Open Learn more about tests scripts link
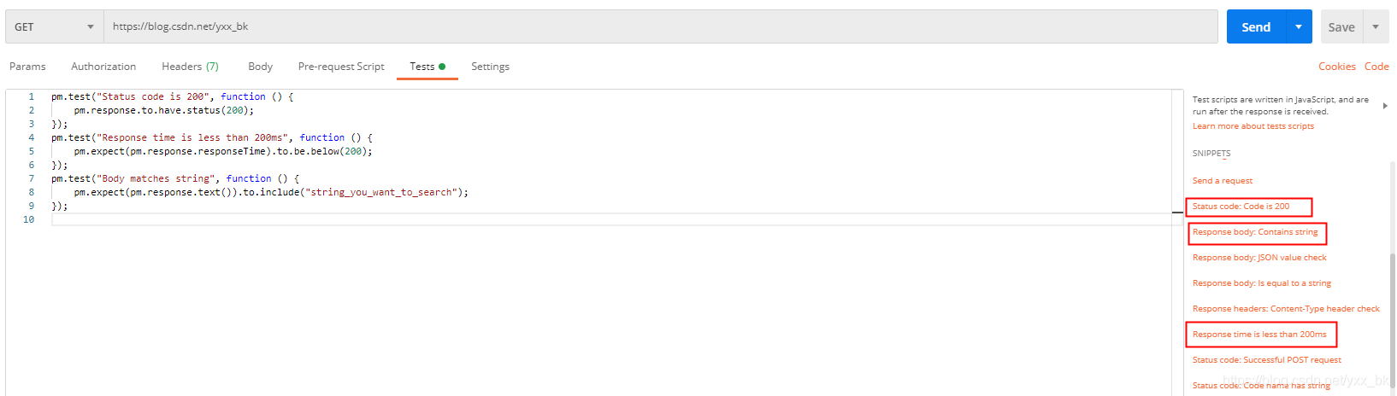Image resolution: width=1397 pixels, height=396 pixels. (1253, 126)
